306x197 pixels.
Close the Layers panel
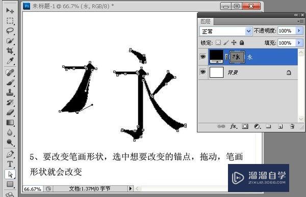point(302,15)
